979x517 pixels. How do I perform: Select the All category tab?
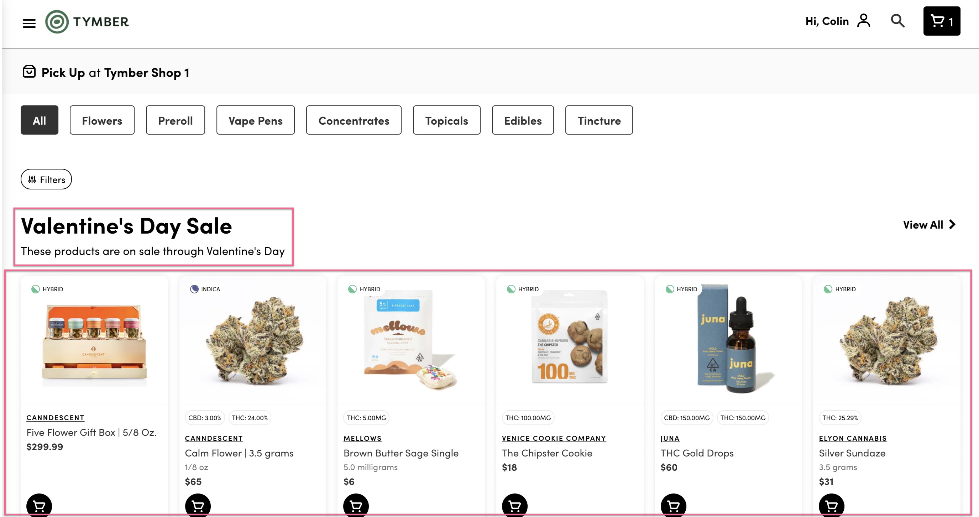(39, 120)
